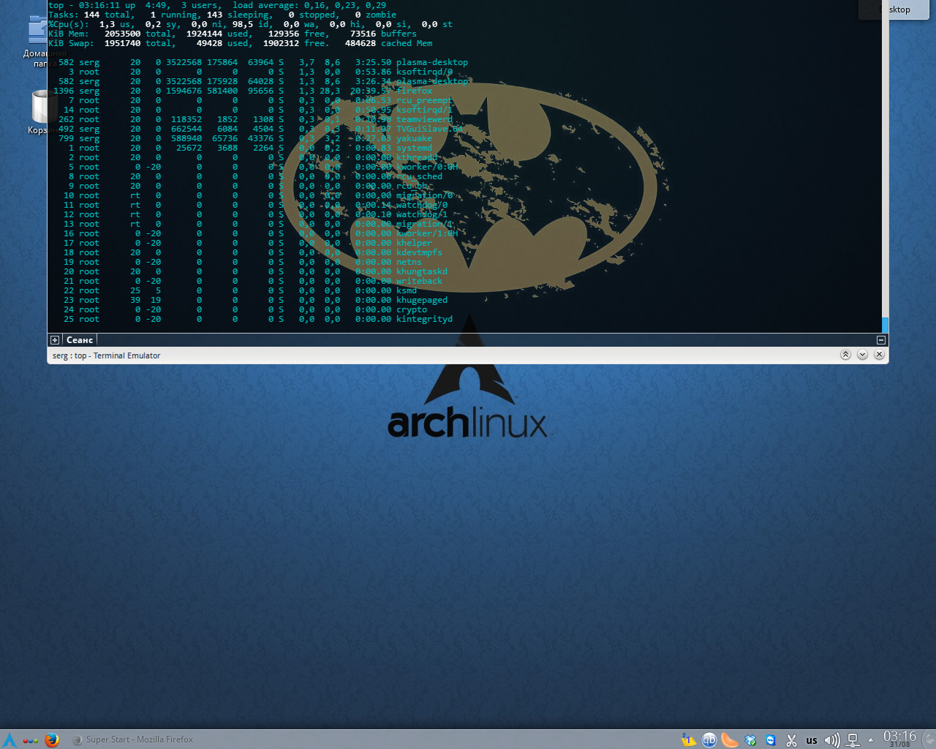Viewport: 936px width, 749px height.
Task: Add a new session in Yakuake
Action: point(55,340)
